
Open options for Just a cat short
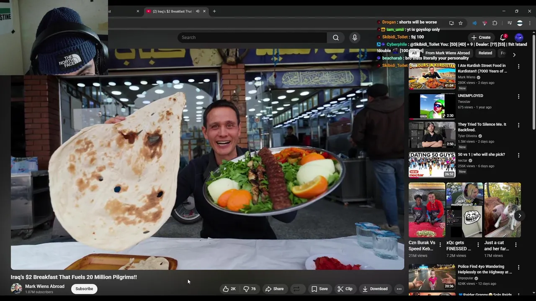click(x=515, y=245)
